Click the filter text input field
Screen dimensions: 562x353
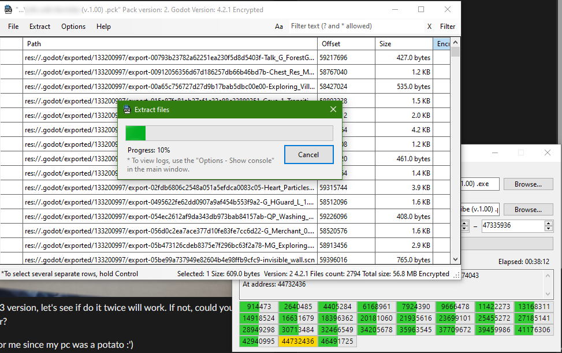pos(356,26)
